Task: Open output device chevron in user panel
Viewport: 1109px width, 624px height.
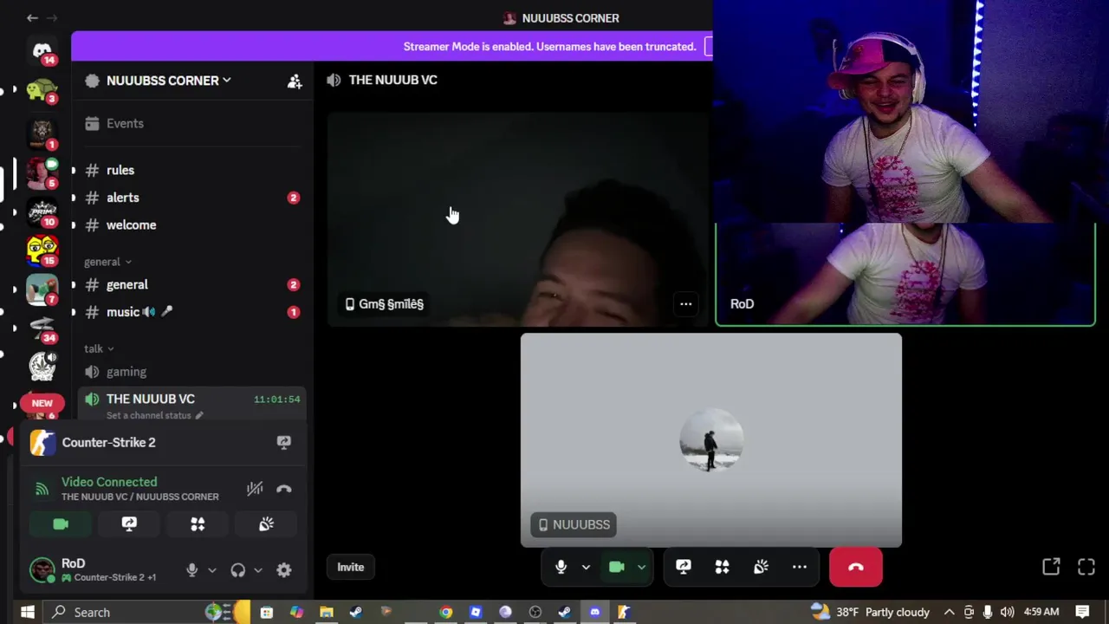Action: coord(257,570)
